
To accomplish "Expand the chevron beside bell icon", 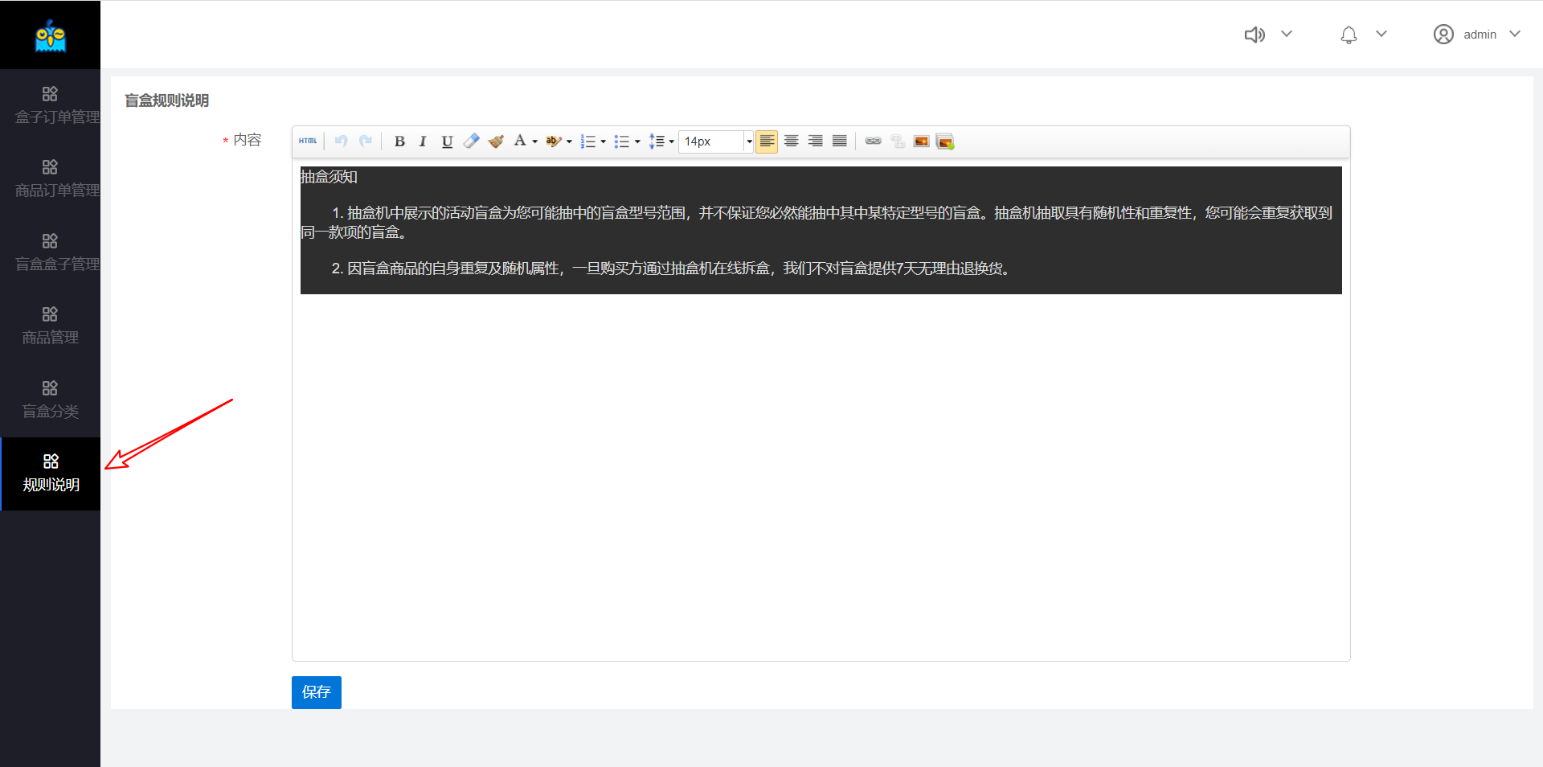I will coord(1381,34).
